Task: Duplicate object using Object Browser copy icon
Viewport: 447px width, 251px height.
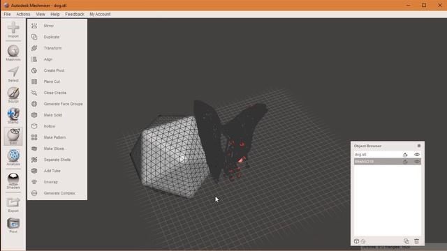Action: [x=406, y=241]
